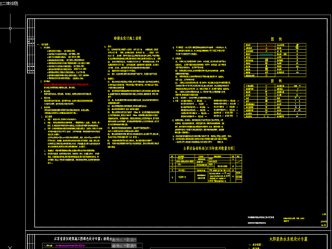Select the red highlighted text line in notes
This screenshot has height=249, width=332.
[x=66, y=84]
